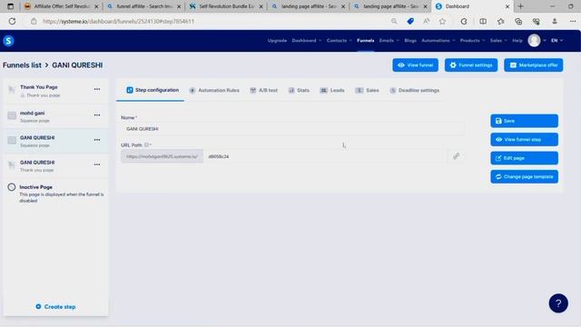Copy the URL path link icon
This screenshot has width=581, height=327.
[x=456, y=156]
